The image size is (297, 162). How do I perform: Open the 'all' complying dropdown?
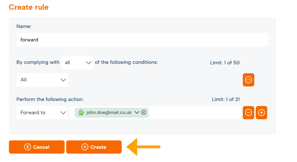tap(77, 63)
